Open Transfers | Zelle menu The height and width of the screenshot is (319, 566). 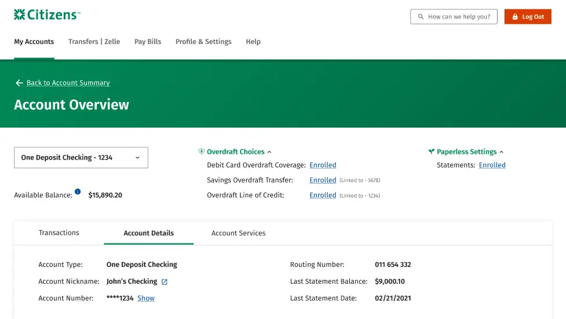[x=94, y=42]
